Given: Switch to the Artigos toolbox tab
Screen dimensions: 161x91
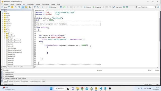Looking at the screenshot, I should pos(18,81).
